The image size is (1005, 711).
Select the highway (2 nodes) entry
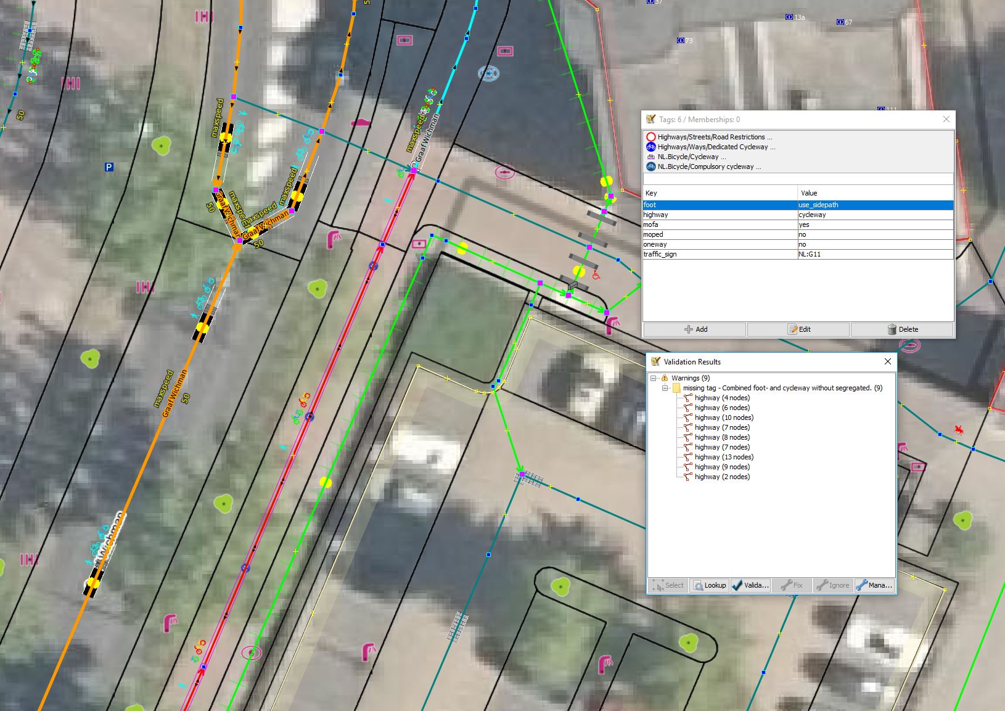pyautogui.click(x=722, y=477)
